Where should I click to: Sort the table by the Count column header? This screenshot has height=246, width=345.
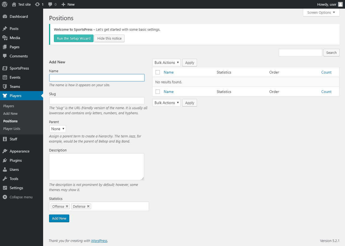pyautogui.click(x=326, y=72)
